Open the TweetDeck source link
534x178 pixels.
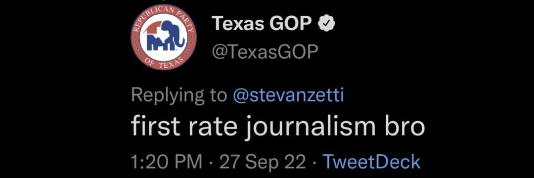click(x=371, y=161)
